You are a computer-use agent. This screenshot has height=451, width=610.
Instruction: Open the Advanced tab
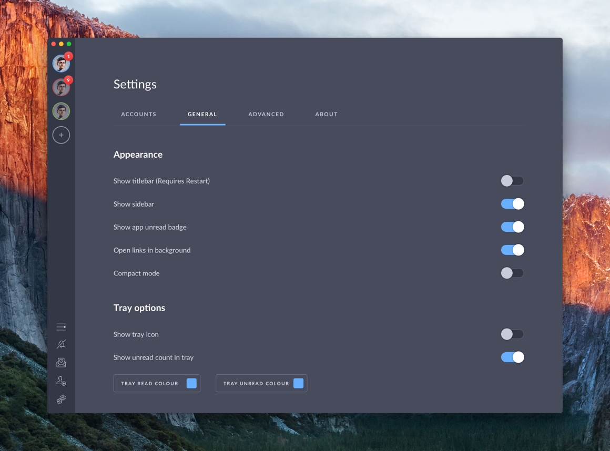[266, 114]
